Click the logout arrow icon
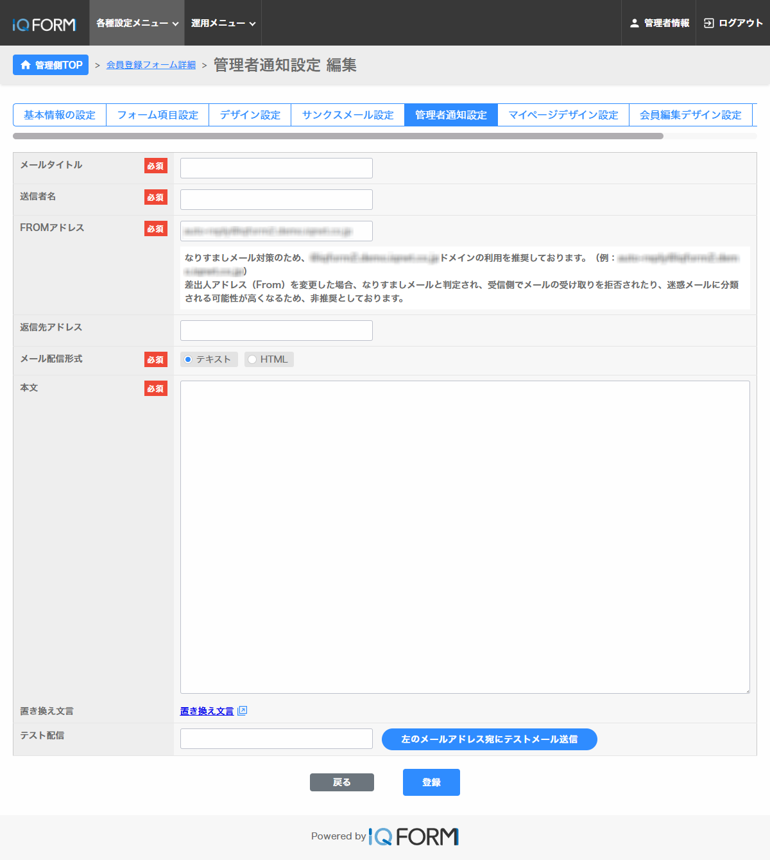 (708, 23)
